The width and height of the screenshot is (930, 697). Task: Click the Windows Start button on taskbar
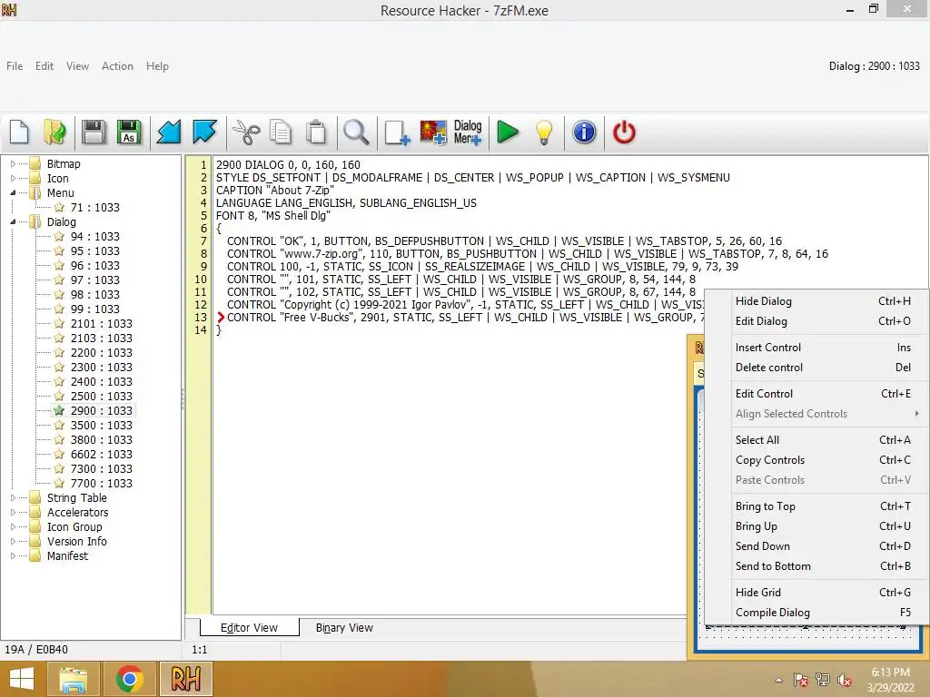(x=22, y=679)
